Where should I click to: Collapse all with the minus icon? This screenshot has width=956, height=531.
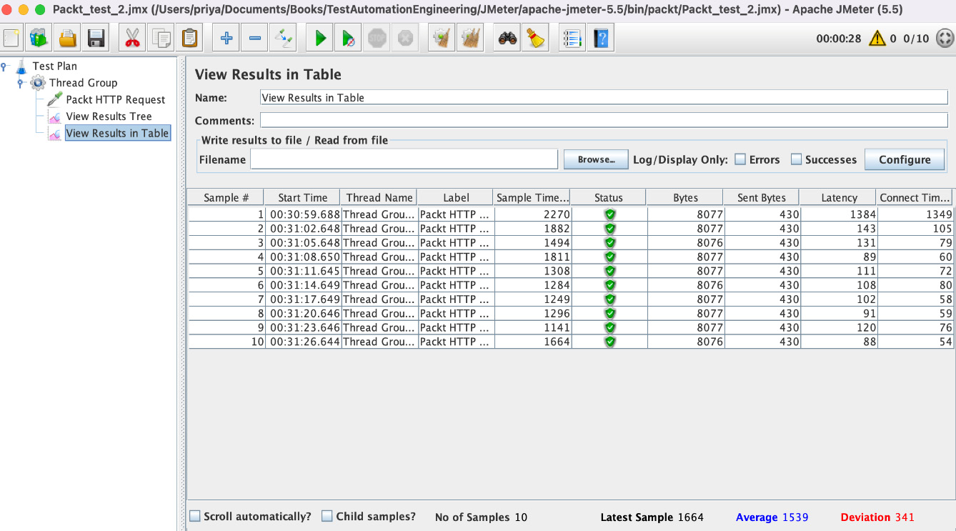(254, 38)
